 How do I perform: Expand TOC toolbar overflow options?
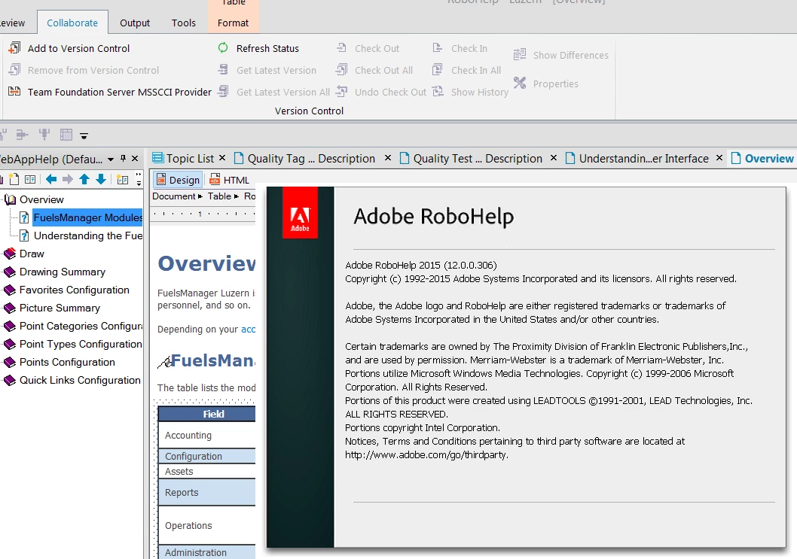click(139, 179)
